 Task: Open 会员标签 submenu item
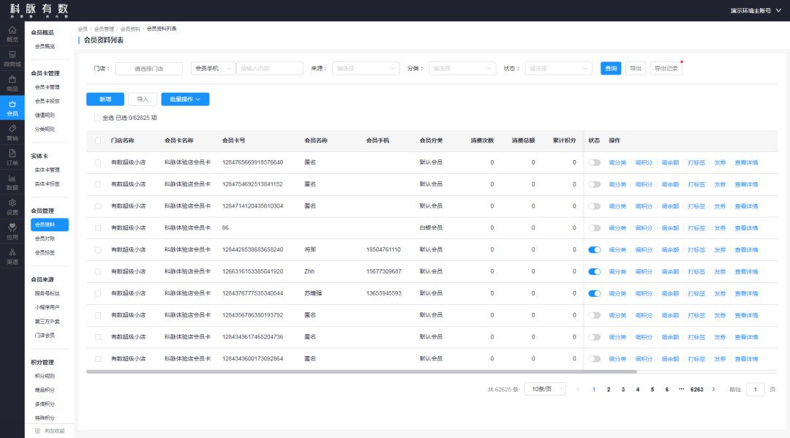click(x=45, y=253)
